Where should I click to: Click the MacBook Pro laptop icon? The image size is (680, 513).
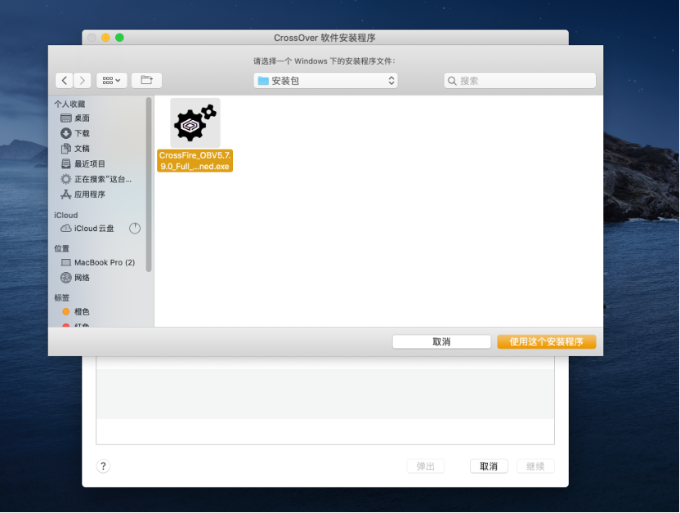(x=66, y=262)
